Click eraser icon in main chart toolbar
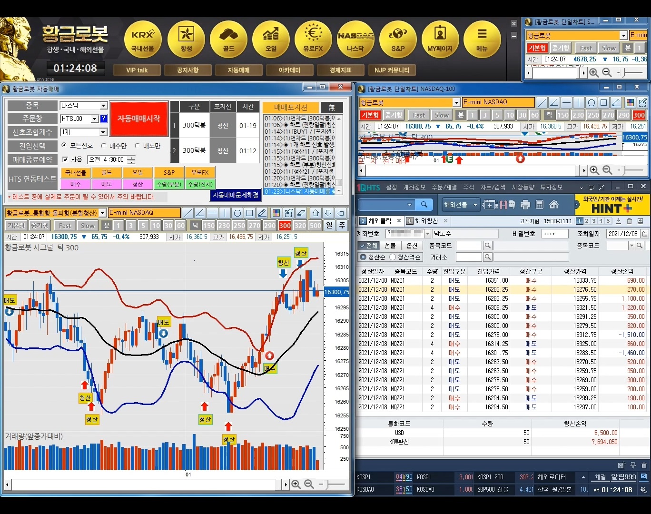Image resolution: width=651 pixels, height=514 pixels. [x=301, y=213]
